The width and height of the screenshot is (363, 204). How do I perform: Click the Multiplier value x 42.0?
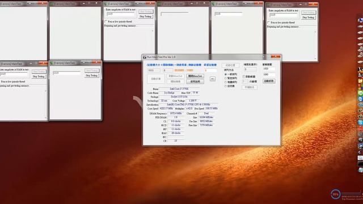click(x=189, y=108)
